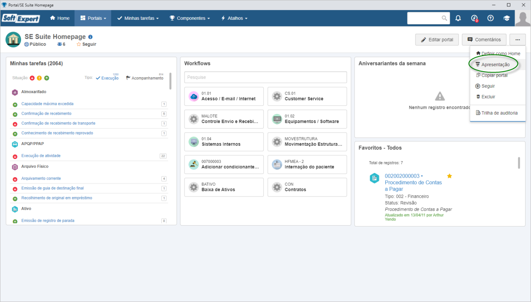The width and height of the screenshot is (531, 302).
Task: Open the help question mark icon
Action: pos(491,18)
